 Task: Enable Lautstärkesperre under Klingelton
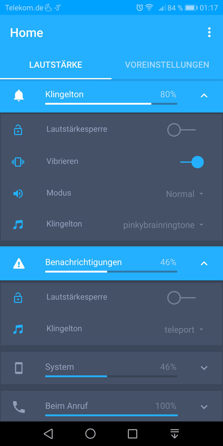coord(181,130)
